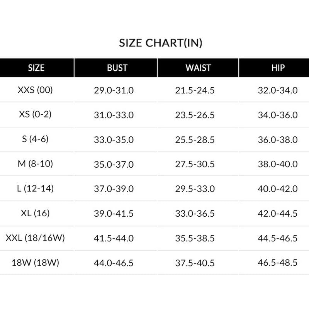Click hip value 46.5-48.5

point(278,263)
